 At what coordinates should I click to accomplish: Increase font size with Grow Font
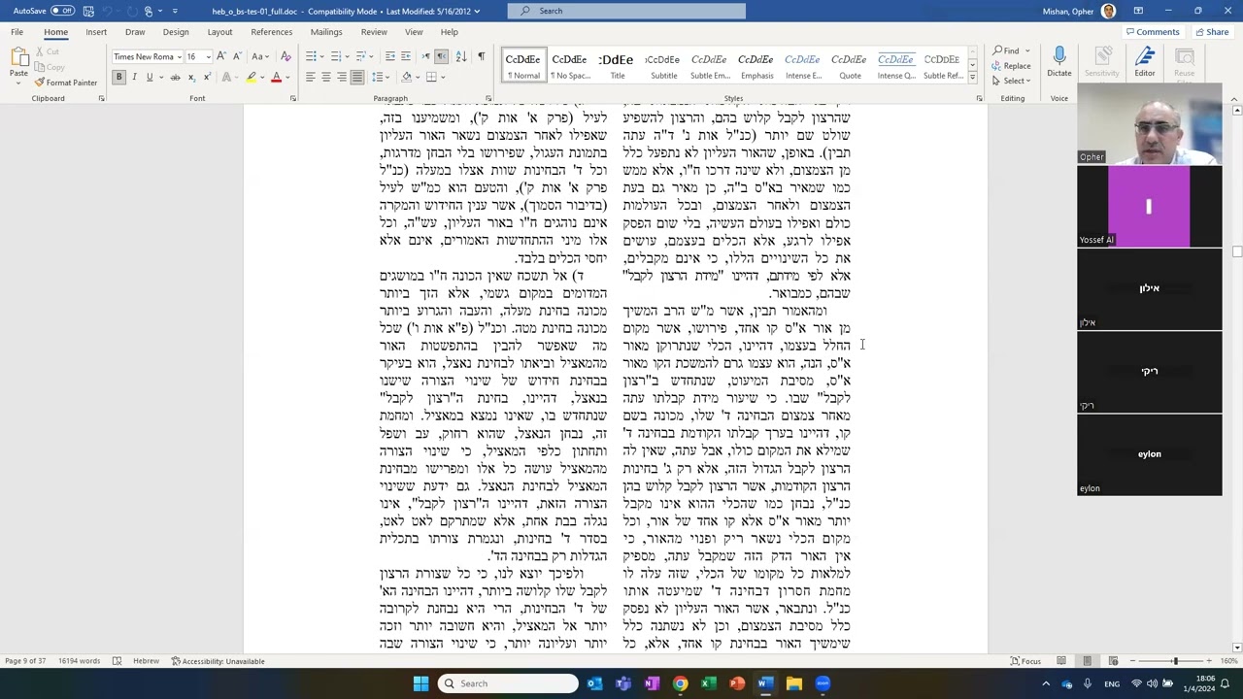coord(221,56)
